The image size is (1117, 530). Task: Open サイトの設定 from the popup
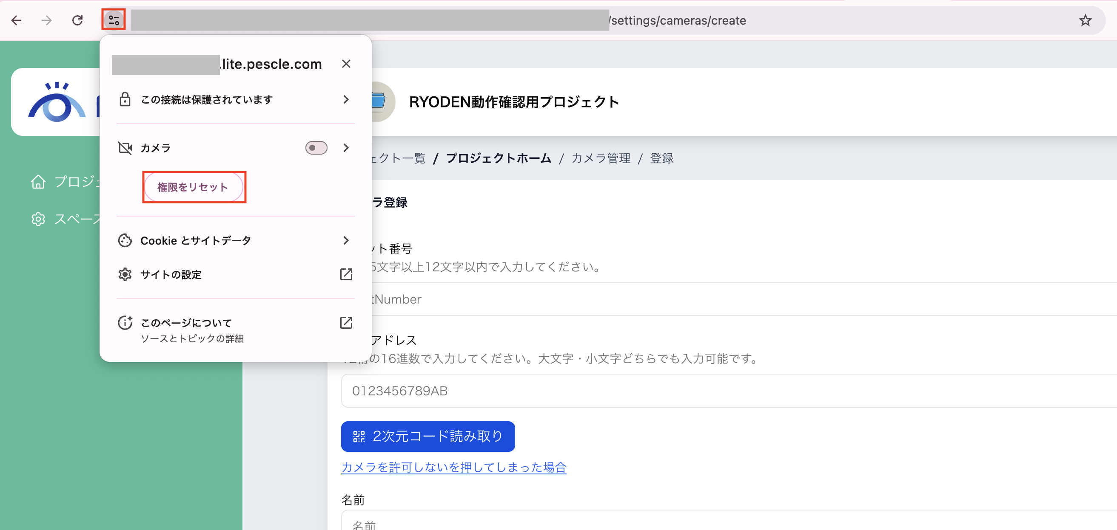[x=171, y=274]
